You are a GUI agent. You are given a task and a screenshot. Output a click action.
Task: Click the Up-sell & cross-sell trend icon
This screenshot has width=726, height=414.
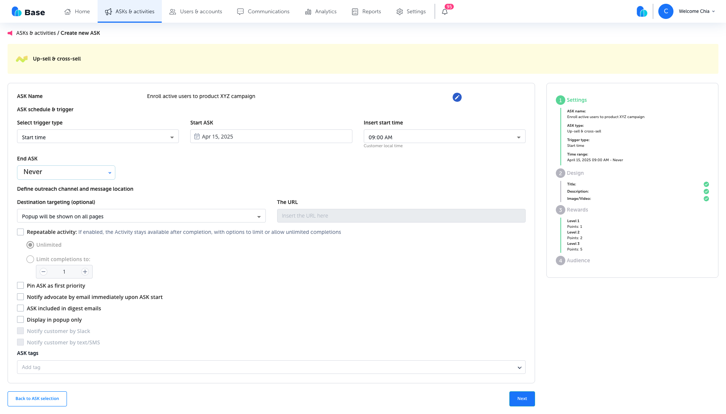(x=22, y=59)
